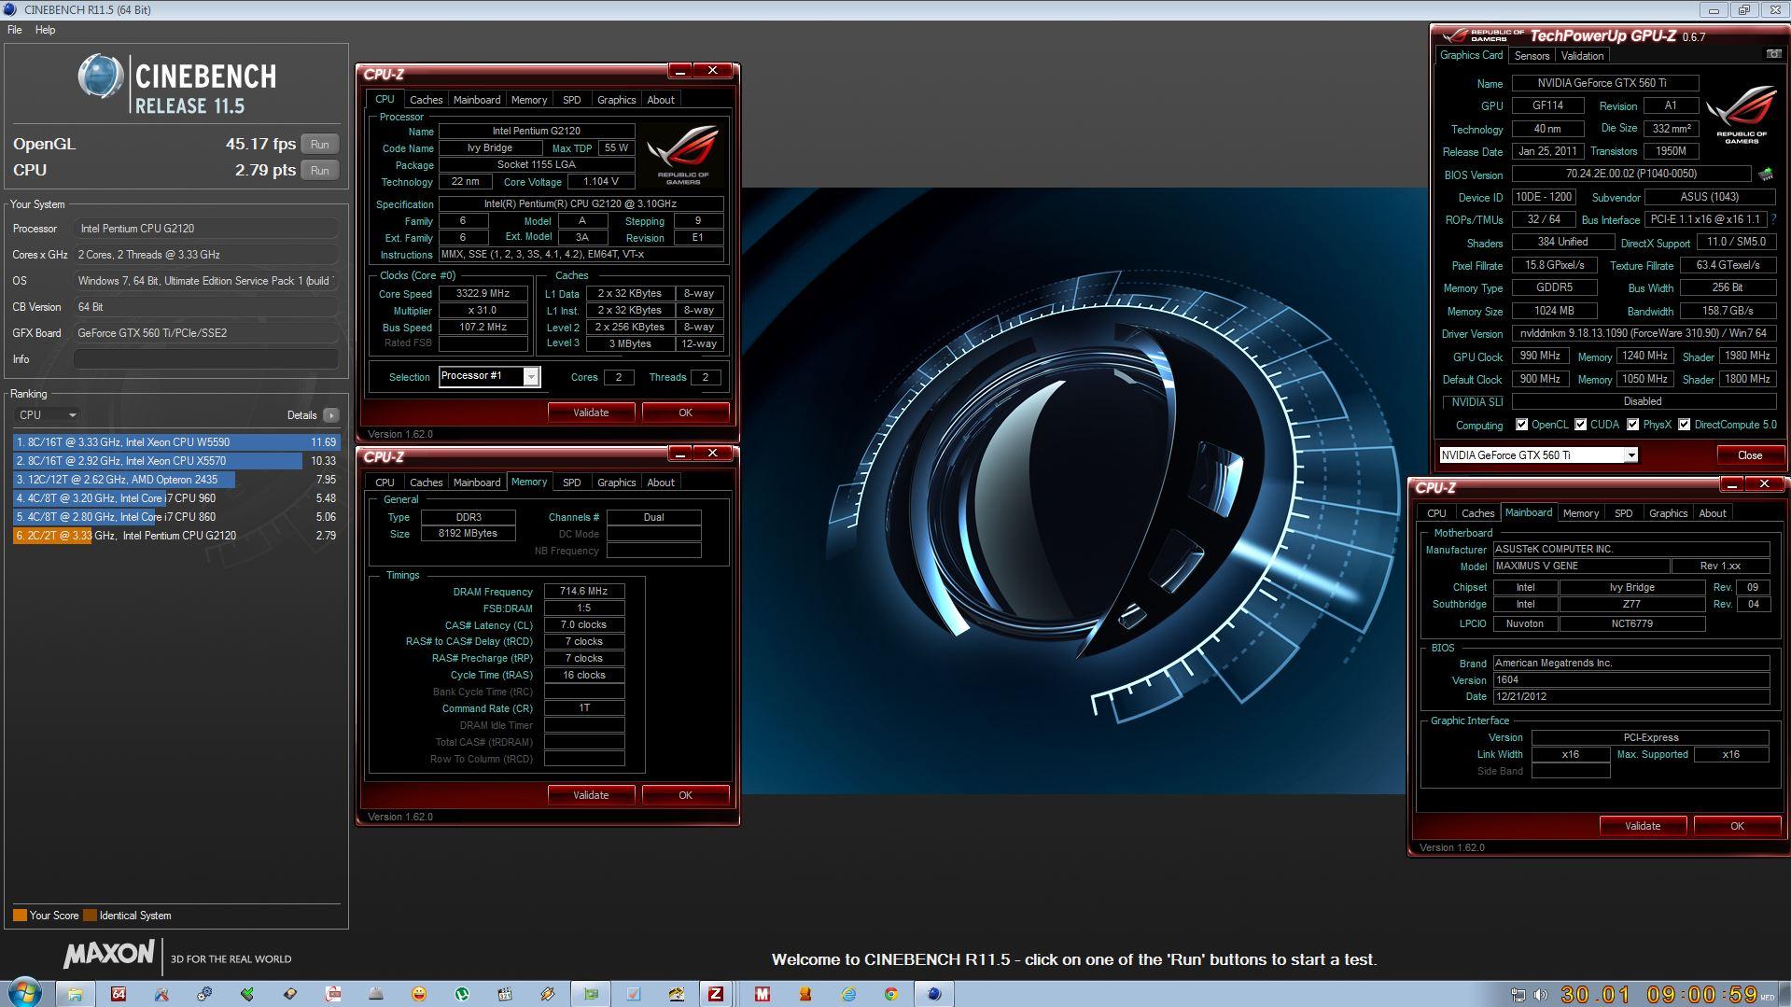Click the MAXIMUS V GENE model field
The height and width of the screenshot is (1007, 1791).
(x=1580, y=566)
